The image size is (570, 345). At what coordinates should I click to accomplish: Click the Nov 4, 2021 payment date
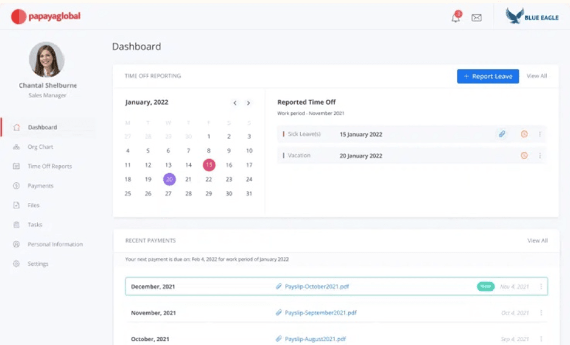coord(515,286)
